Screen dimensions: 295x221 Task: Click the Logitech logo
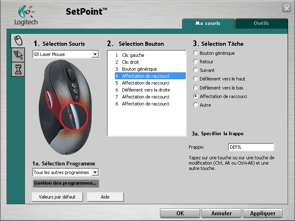pos(26,15)
